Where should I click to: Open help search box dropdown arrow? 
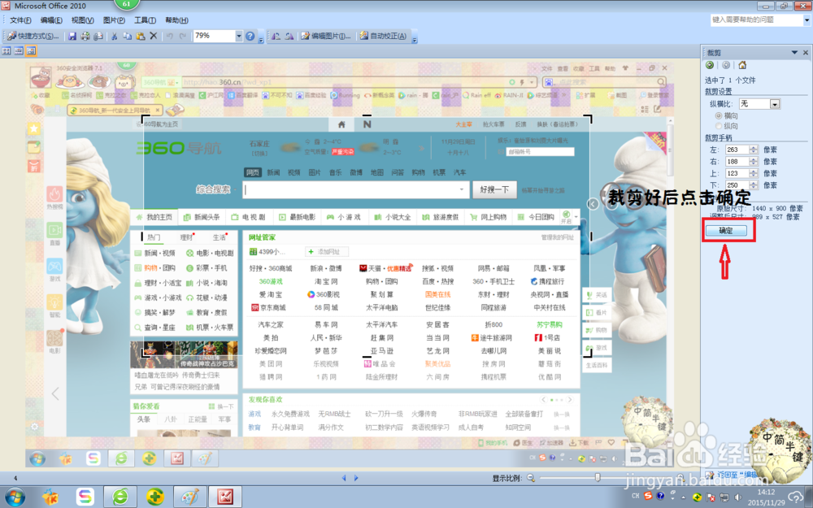(806, 20)
